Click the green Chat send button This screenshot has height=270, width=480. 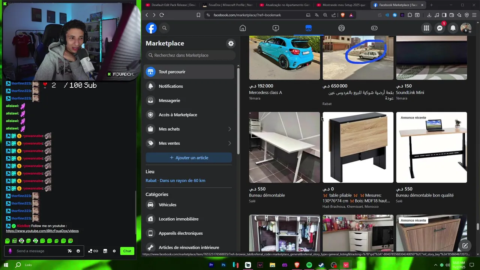[127, 251]
